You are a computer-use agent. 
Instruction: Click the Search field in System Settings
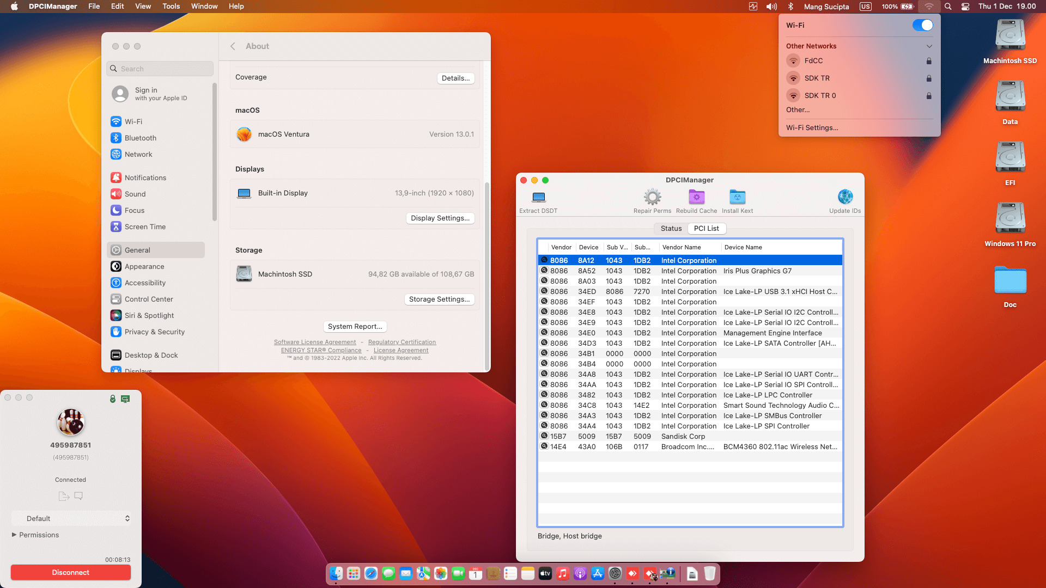click(160, 69)
